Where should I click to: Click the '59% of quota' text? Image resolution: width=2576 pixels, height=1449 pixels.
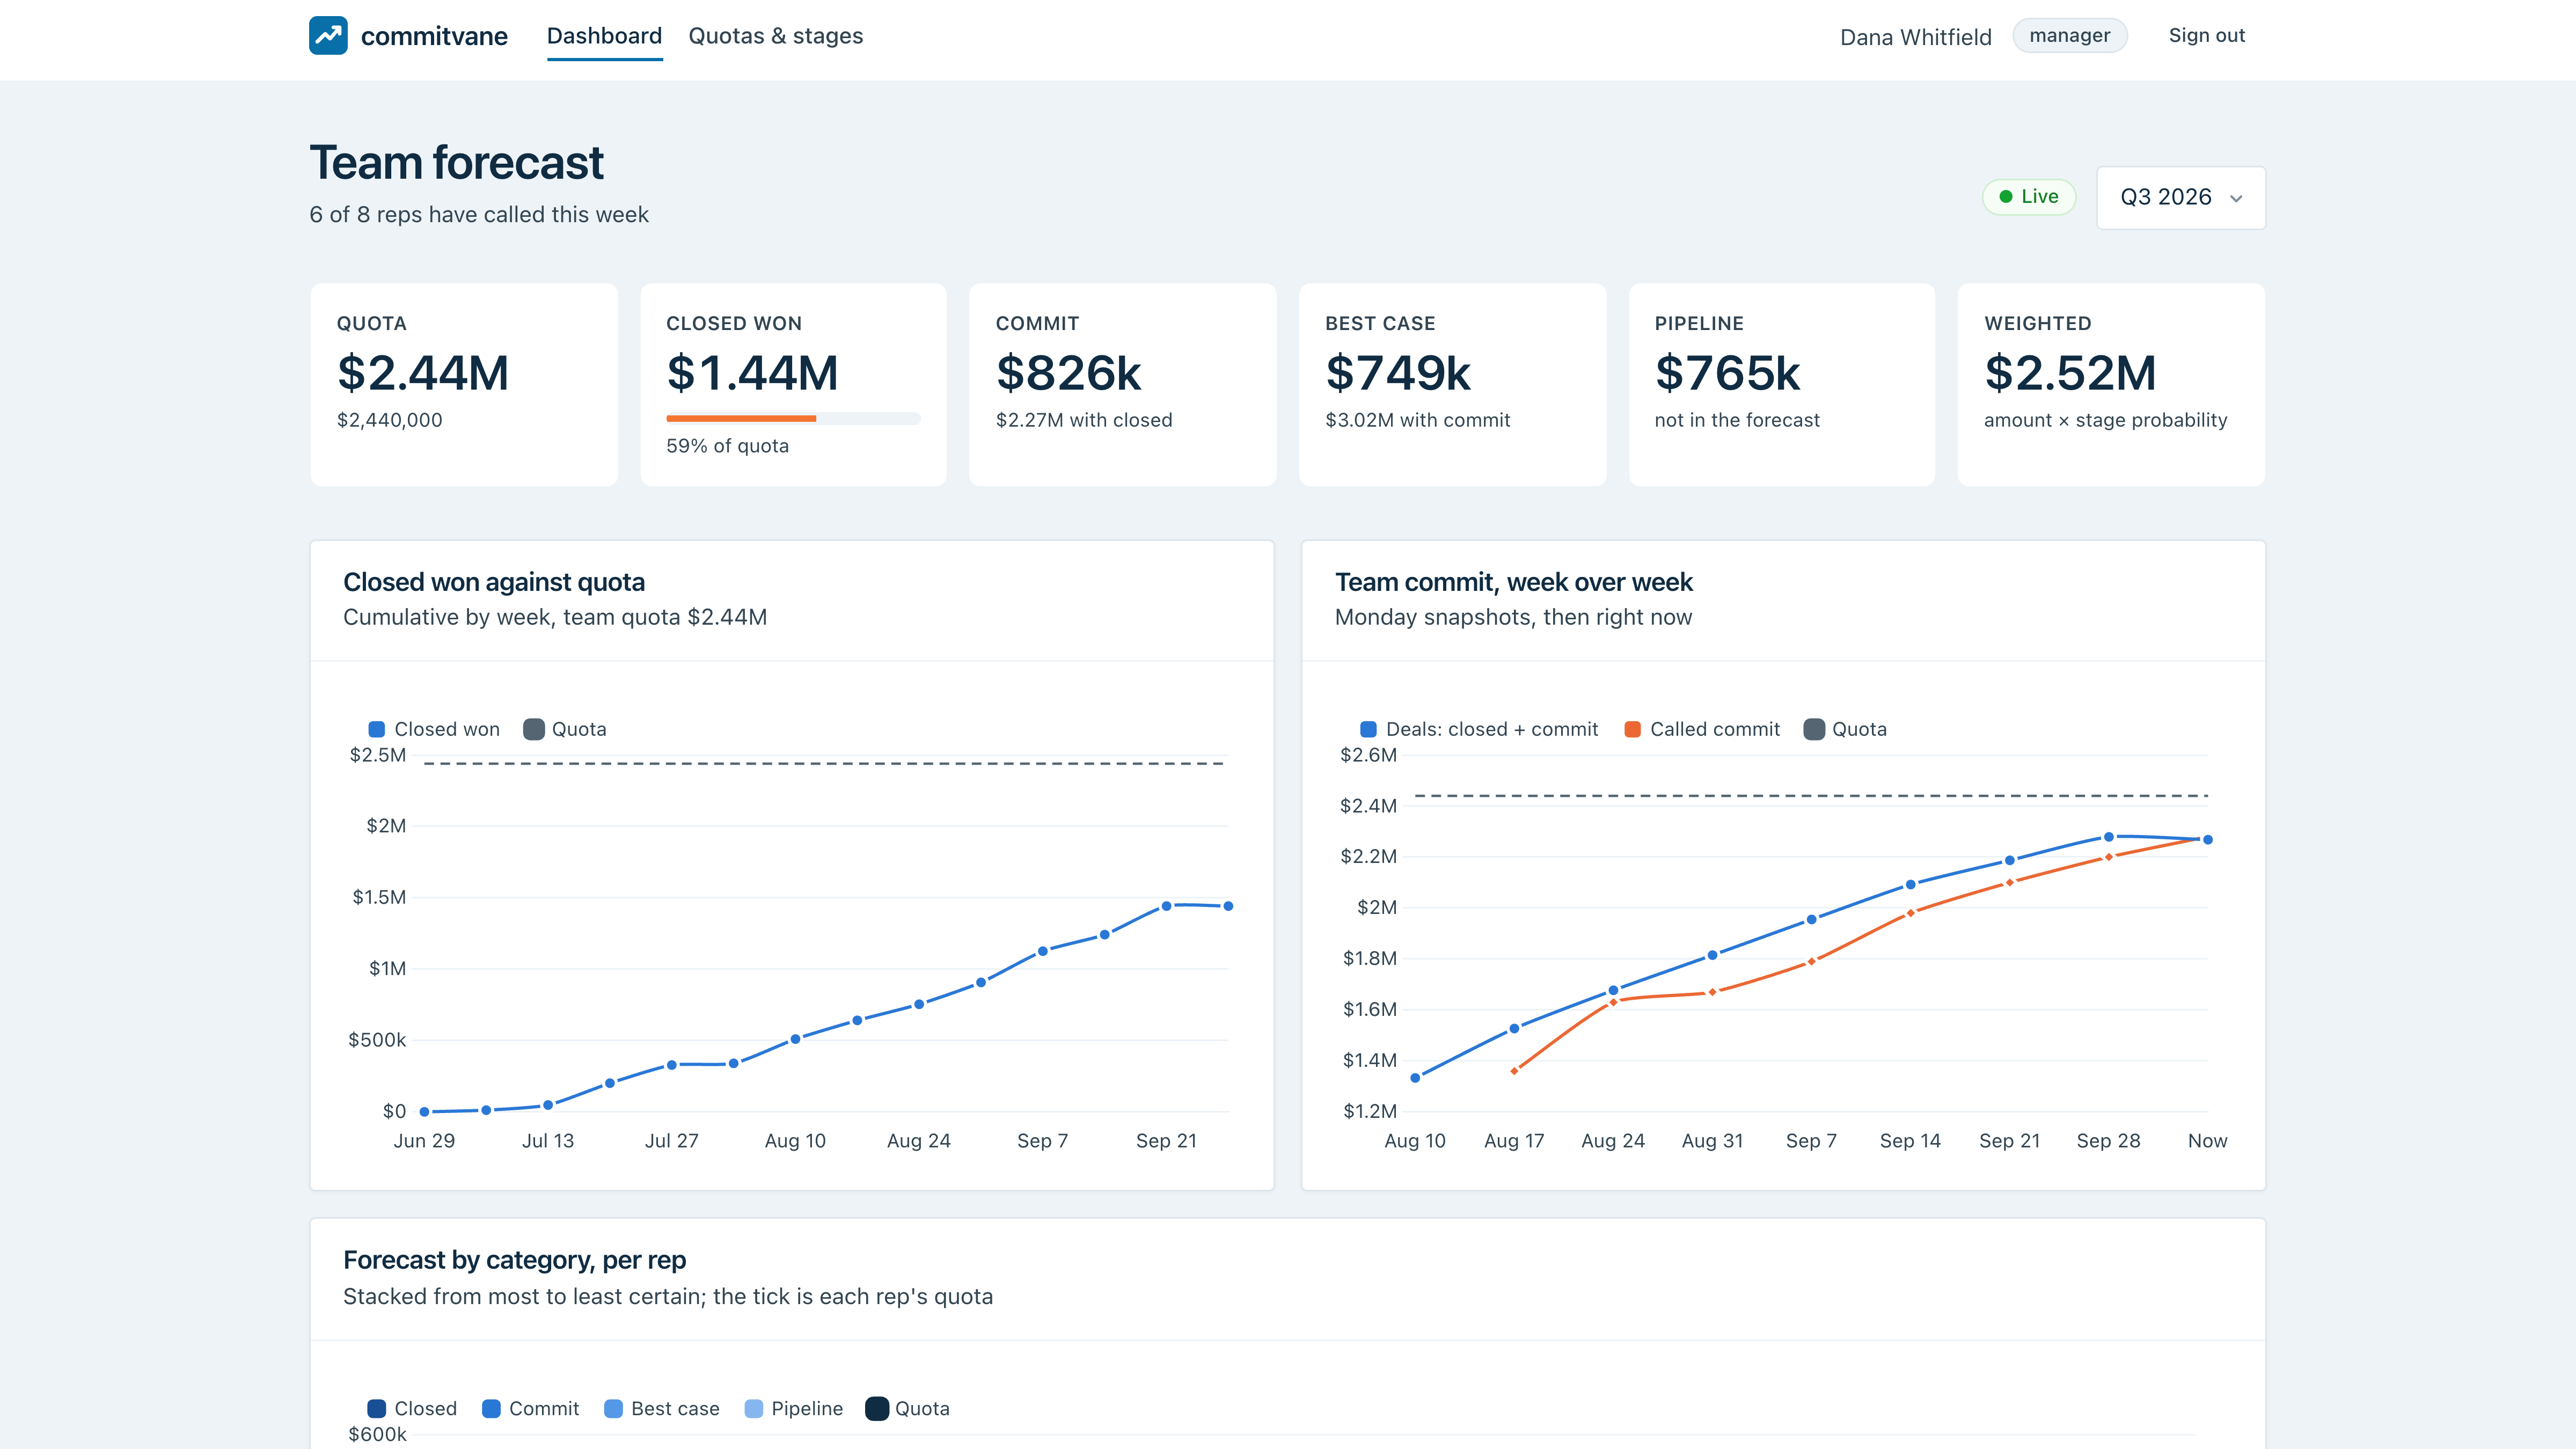[727, 446]
